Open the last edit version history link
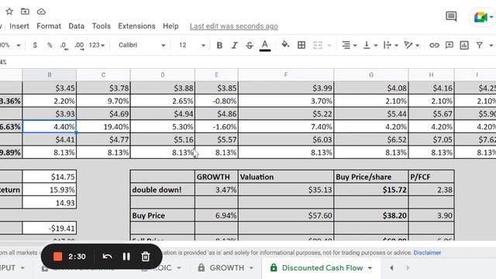The height and width of the screenshot is (279, 496). pos(234,26)
